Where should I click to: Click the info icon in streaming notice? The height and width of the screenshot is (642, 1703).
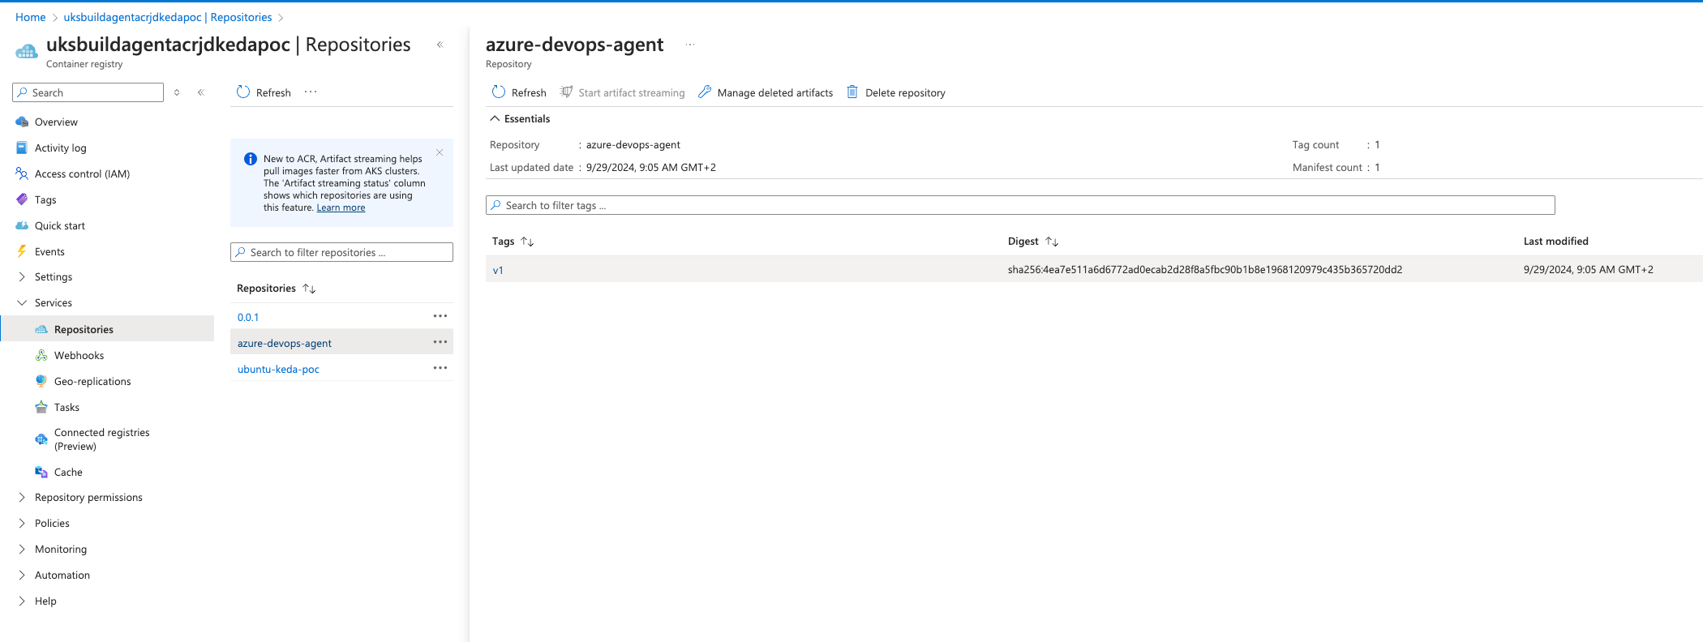251,159
